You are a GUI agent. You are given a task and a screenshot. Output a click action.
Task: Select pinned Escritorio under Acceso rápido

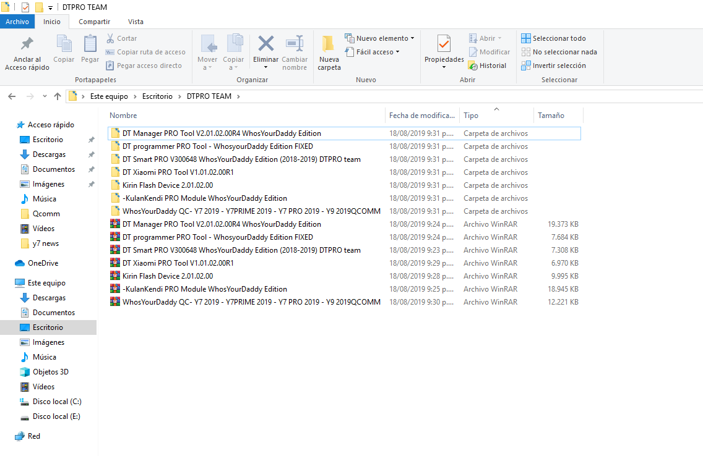[x=48, y=140]
